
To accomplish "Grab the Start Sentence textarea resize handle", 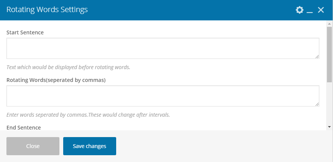I will pos(317,57).
